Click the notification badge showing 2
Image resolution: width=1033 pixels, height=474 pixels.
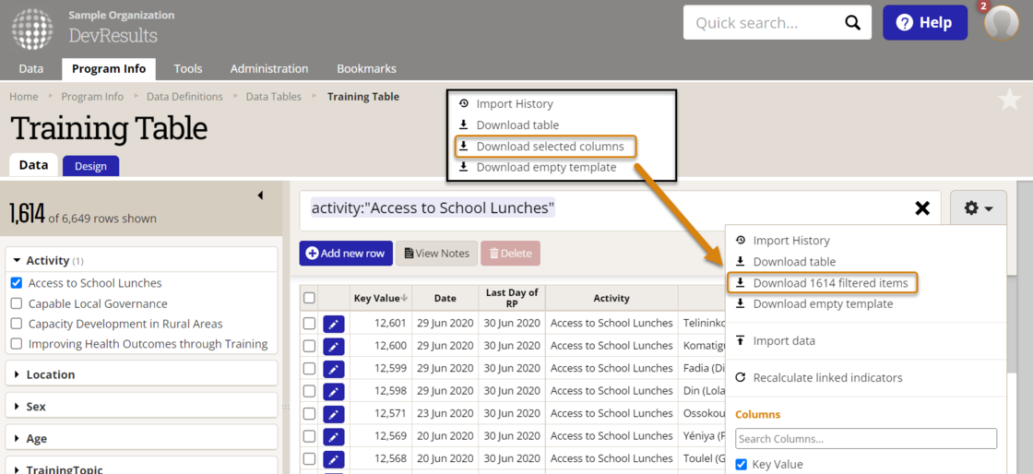984,6
